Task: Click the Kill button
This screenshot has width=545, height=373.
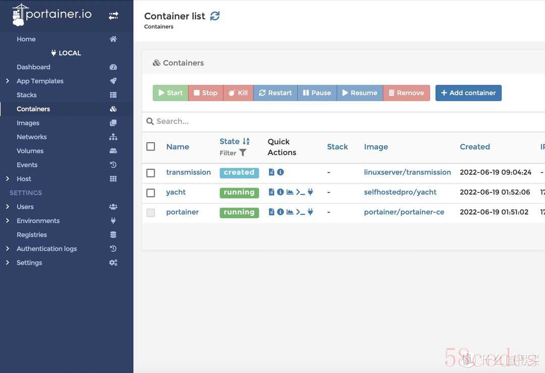Action: (238, 93)
